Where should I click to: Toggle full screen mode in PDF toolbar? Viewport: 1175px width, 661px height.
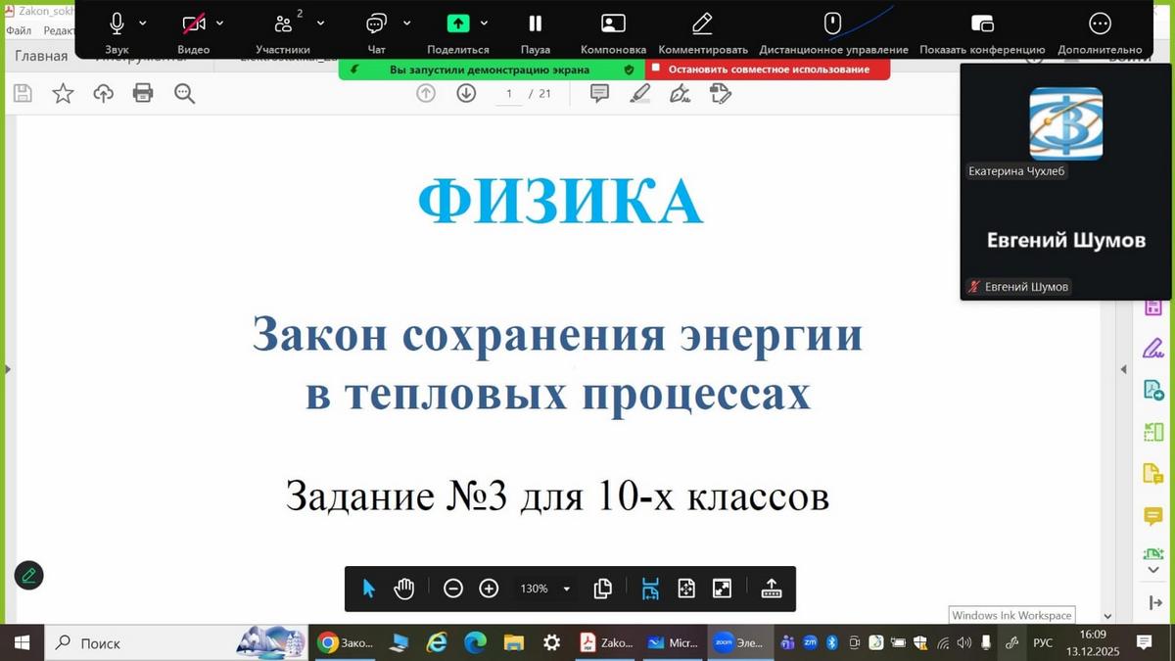pyautogui.click(x=722, y=589)
